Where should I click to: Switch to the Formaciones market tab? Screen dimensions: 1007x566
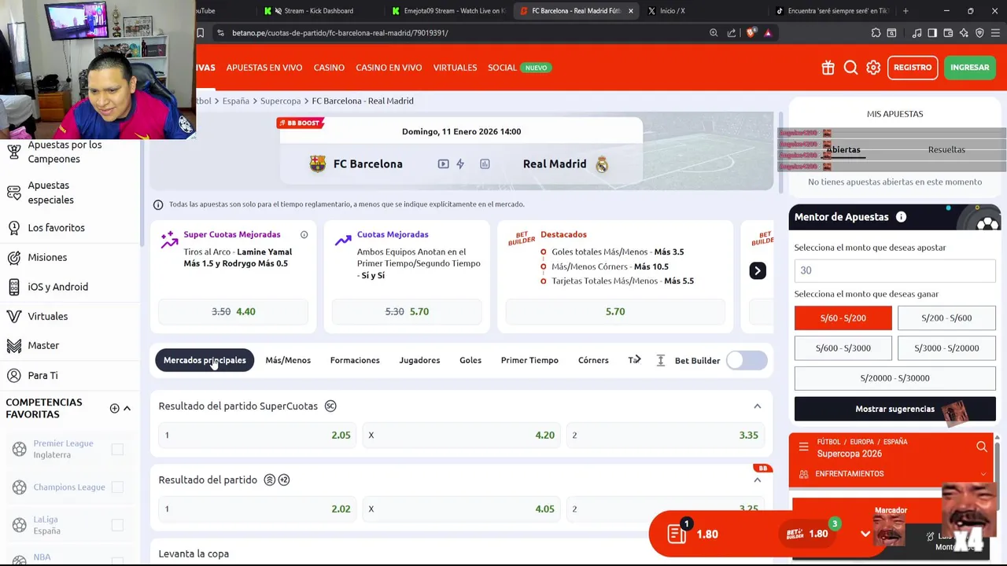pos(355,360)
